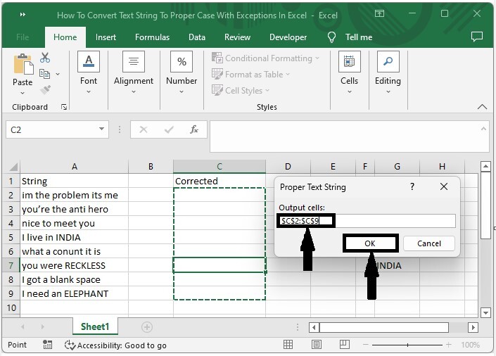
Task: Click the macro recording status bar icon
Action: [x=47, y=345]
